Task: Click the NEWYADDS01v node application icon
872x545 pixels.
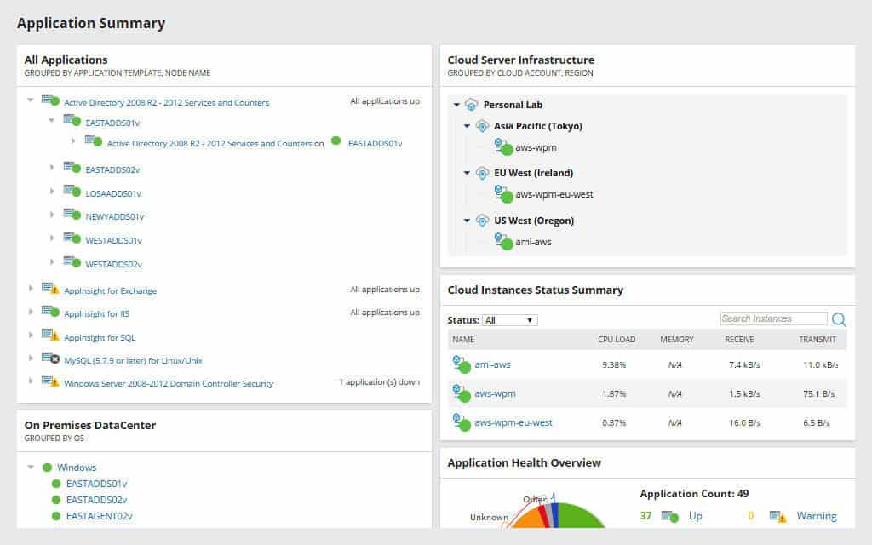Action: tap(72, 214)
